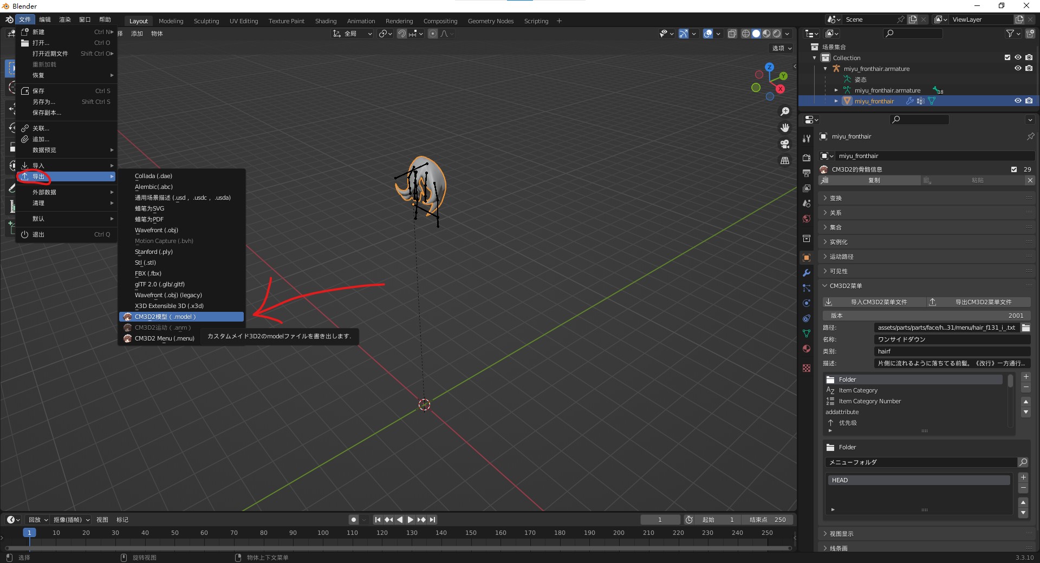
Task: Click 另存为... in File menu
Action: (66, 102)
